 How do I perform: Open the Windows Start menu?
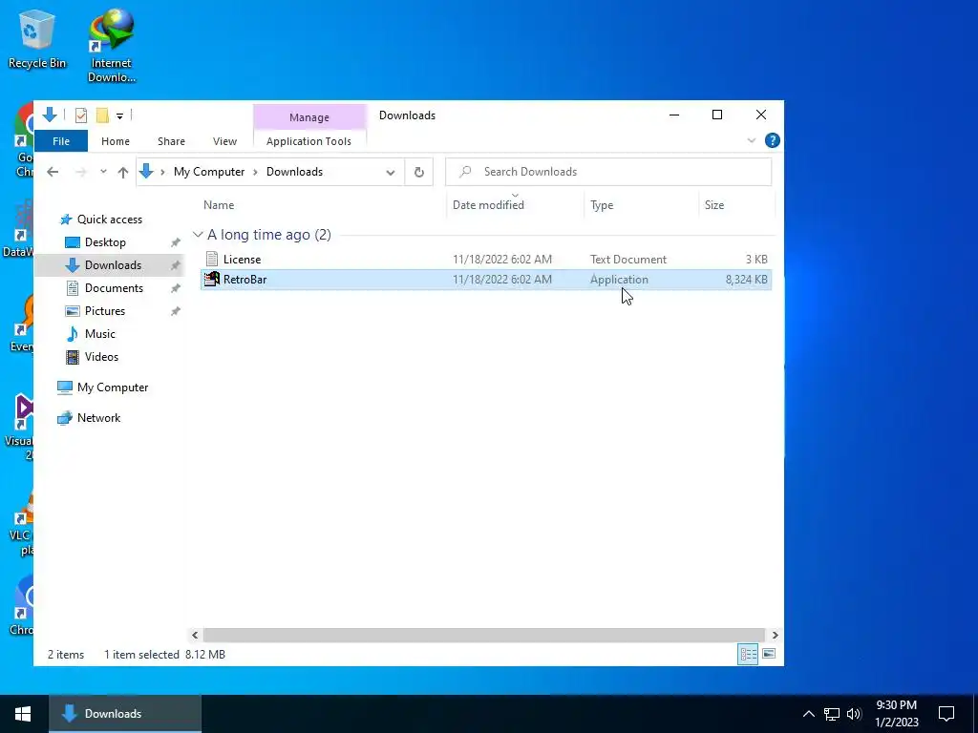[23, 714]
